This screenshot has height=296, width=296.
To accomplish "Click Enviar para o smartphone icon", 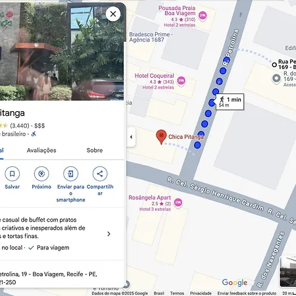I will click(x=70, y=174).
